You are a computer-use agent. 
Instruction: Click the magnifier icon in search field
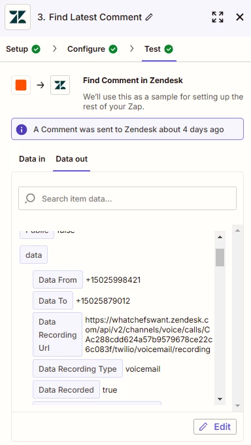click(x=30, y=198)
